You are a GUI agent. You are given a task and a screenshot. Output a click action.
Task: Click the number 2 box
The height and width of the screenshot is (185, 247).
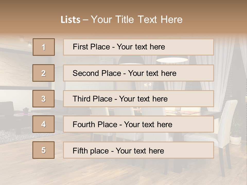click(x=43, y=73)
